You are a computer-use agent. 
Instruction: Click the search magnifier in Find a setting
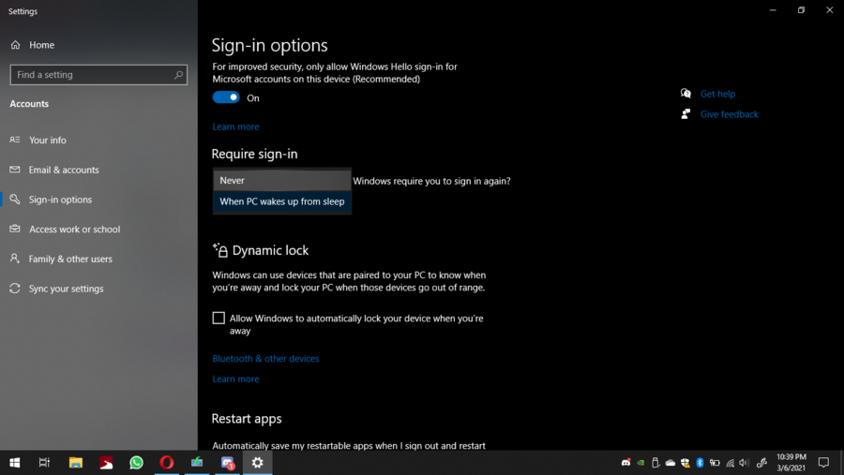pos(178,75)
